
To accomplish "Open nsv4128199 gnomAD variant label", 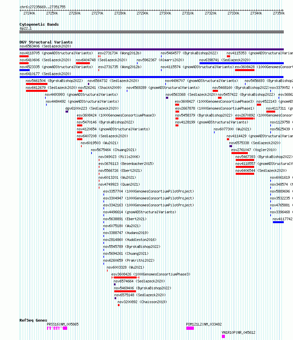I will [212, 122].
